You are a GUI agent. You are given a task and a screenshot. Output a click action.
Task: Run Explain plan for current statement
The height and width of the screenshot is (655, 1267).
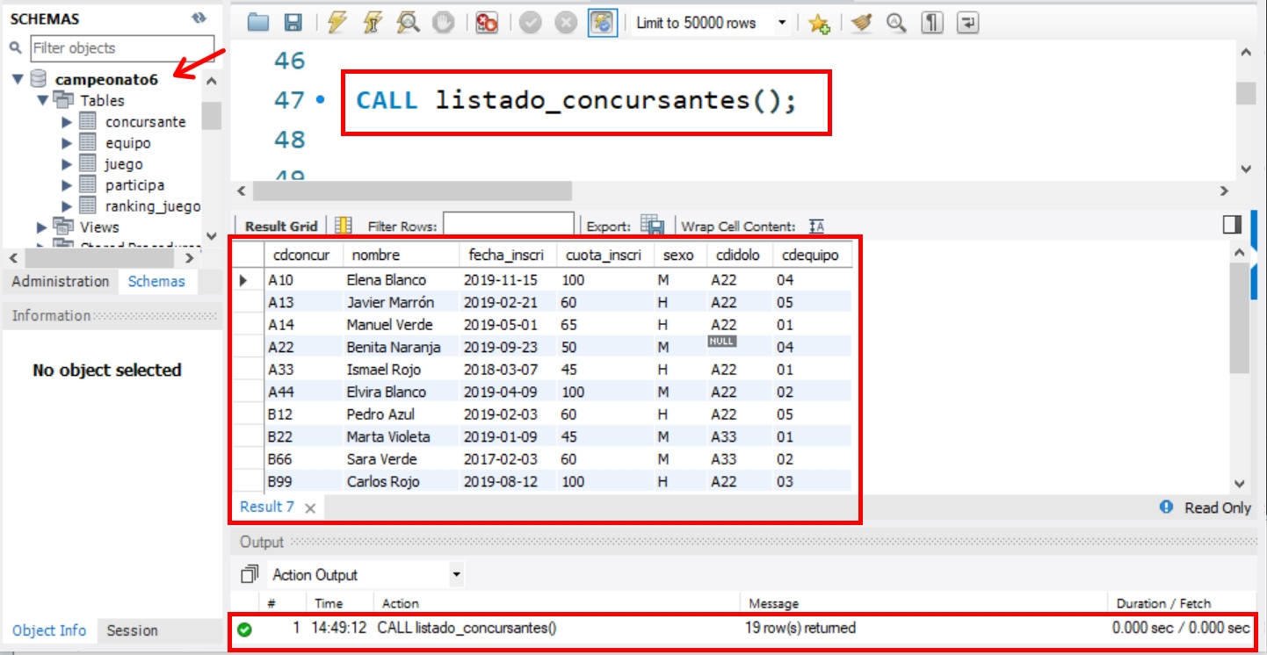click(408, 24)
